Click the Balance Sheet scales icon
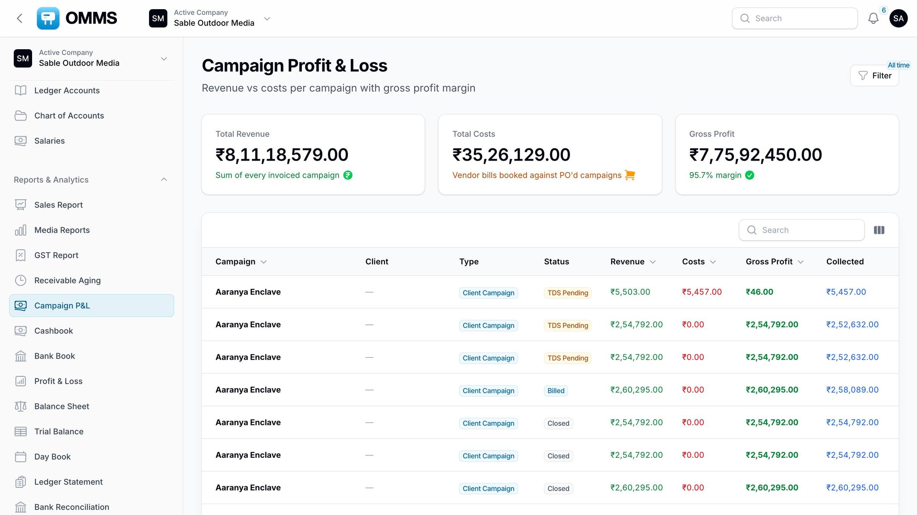This screenshot has width=917, height=515. pos(21,406)
